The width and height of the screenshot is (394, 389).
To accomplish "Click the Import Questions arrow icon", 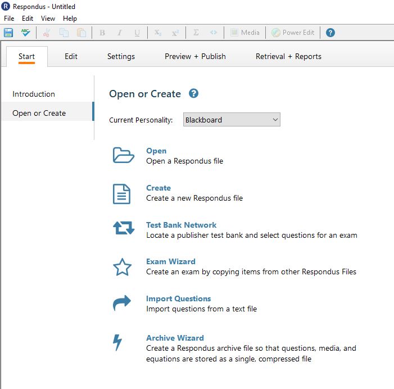I will pyautogui.click(x=122, y=303).
